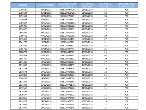Screen dimensions: 146x110
Task: Click codigo cell 2558518
Action: point(23,56)
